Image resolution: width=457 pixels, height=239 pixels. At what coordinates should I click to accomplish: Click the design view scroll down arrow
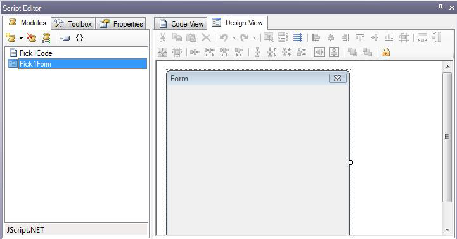coord(447,230)
